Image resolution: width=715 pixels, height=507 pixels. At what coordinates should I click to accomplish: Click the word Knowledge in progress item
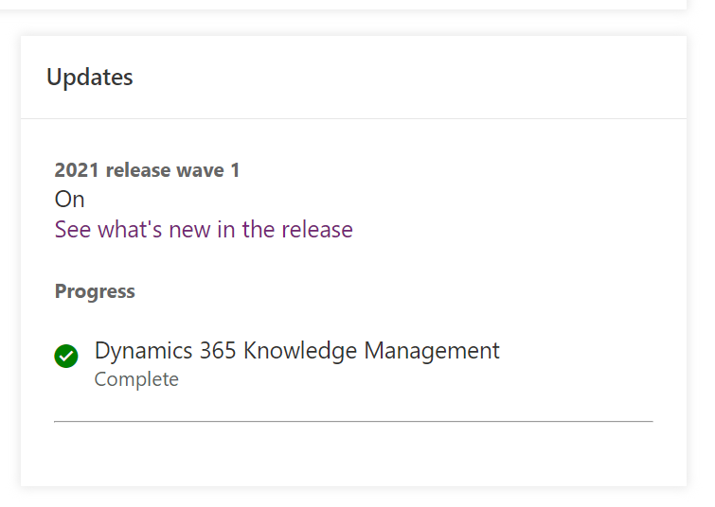pos(300,351)
